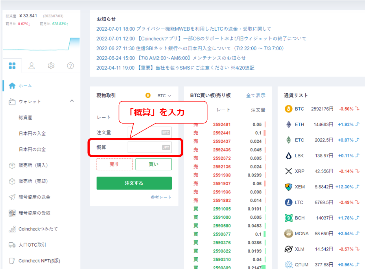Screen dimensions: 365x269
Task: Open 総資産 in wallet menu
Action: click(x=26, y=118)
